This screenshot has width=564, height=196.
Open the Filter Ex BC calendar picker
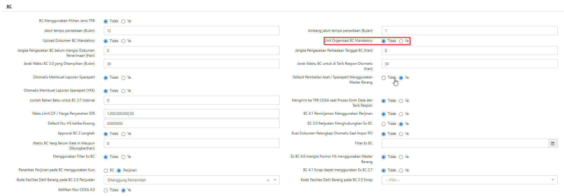(553, 143)
